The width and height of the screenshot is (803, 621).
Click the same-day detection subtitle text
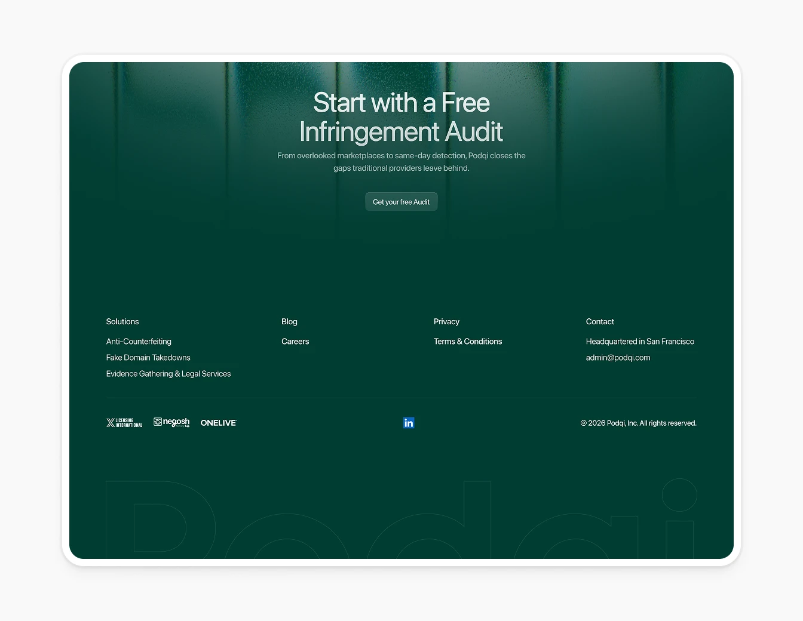coord(401,161)
